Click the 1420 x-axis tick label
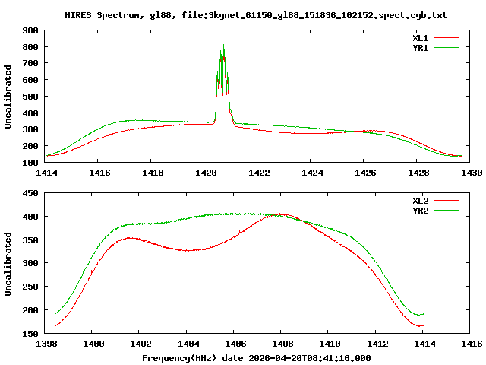This screenshot has width=486, height=365. [206, 173]
